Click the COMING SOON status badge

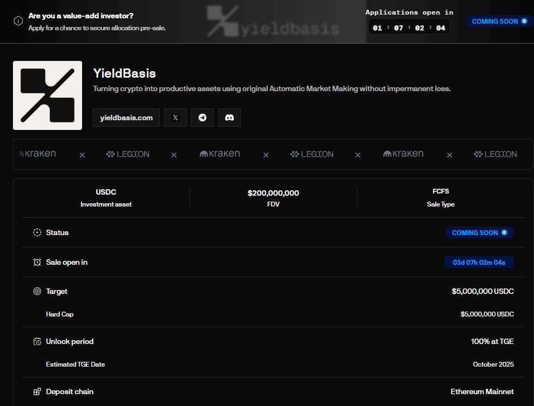479,232
